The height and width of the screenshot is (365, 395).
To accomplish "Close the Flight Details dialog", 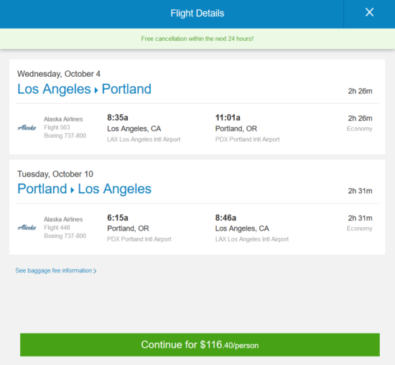I will click(369, 12).
